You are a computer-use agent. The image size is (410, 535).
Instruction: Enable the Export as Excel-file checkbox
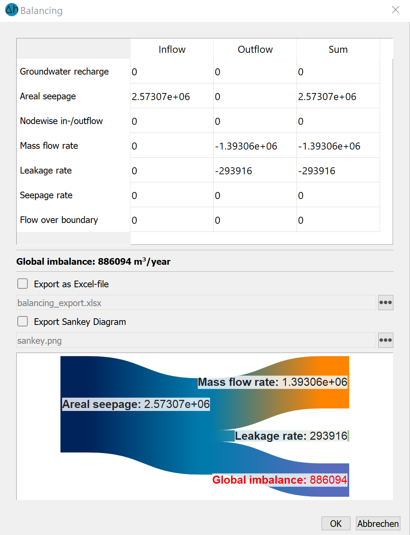tap(23, 284)
